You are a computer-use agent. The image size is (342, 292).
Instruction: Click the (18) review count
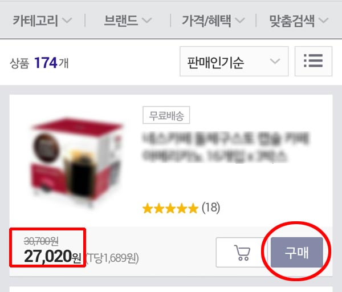coord(211,208)
